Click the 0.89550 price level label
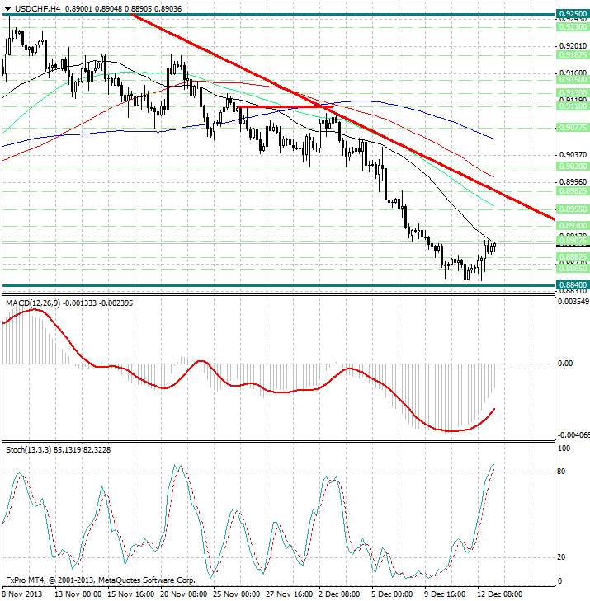The image size is (590, 601). 573,209
